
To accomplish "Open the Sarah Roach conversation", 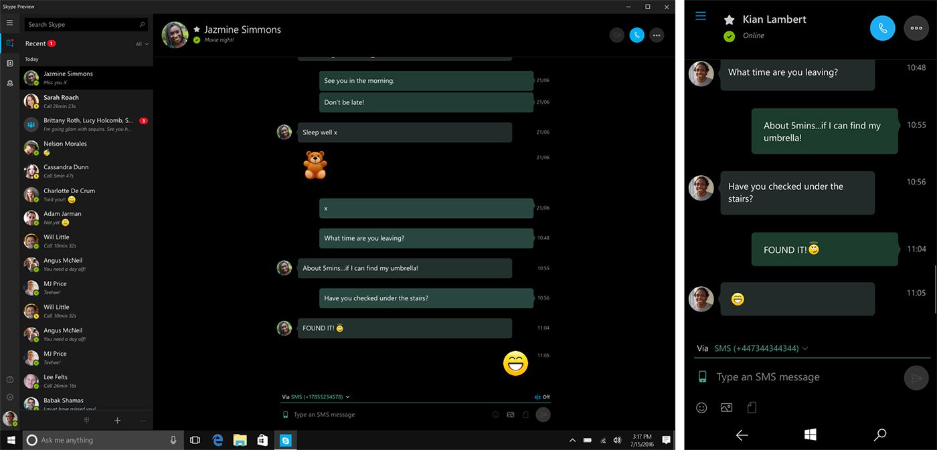I will click(x=86, y=101).
